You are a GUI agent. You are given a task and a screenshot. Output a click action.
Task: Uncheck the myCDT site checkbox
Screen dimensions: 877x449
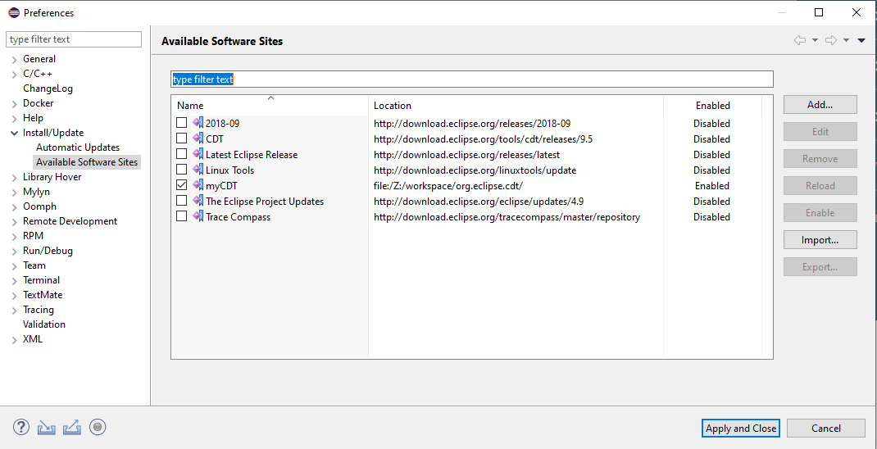coord(181,184)
